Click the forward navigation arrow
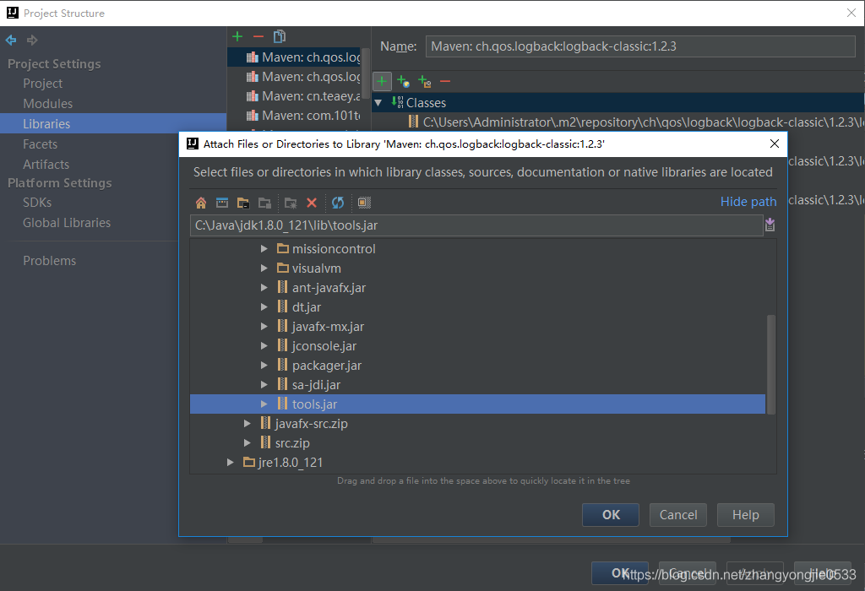Image resolution: width=865 pixels, height=591 pixels. pyautogui.click(x=32, y=40)
